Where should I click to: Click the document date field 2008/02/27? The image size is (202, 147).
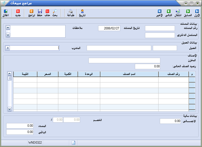point(109,28)
